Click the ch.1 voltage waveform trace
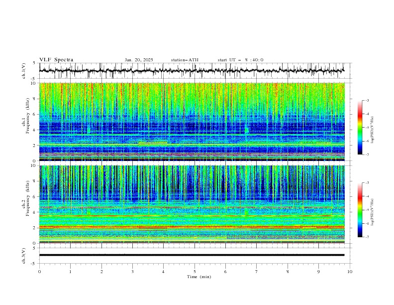This screenshot has height=305, width=394. (x=192, y=70)
